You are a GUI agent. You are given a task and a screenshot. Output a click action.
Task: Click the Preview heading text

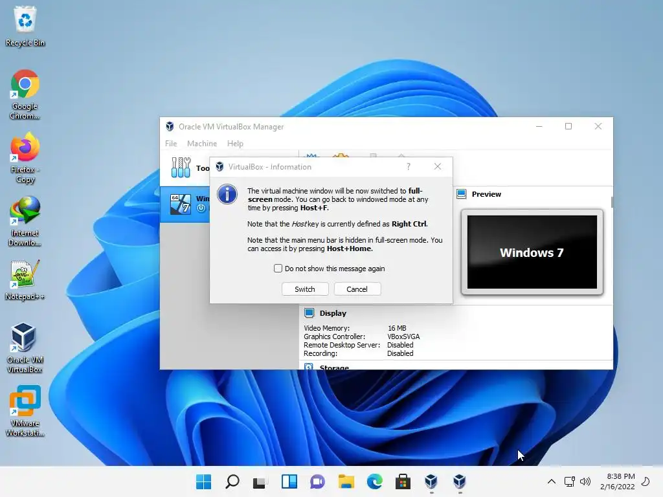click(x=486, y=194)
